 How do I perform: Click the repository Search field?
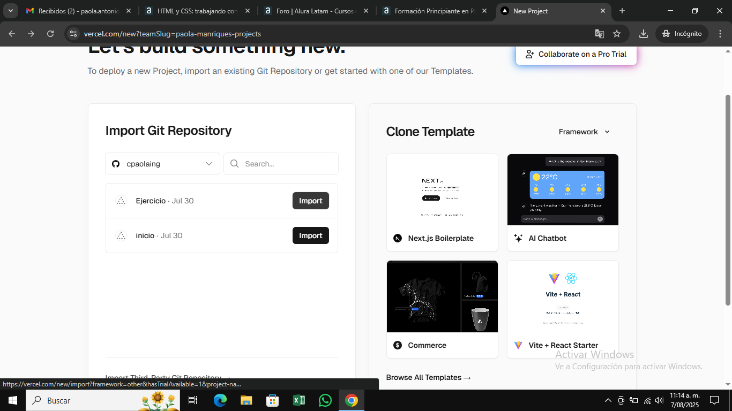coord(281,164)
